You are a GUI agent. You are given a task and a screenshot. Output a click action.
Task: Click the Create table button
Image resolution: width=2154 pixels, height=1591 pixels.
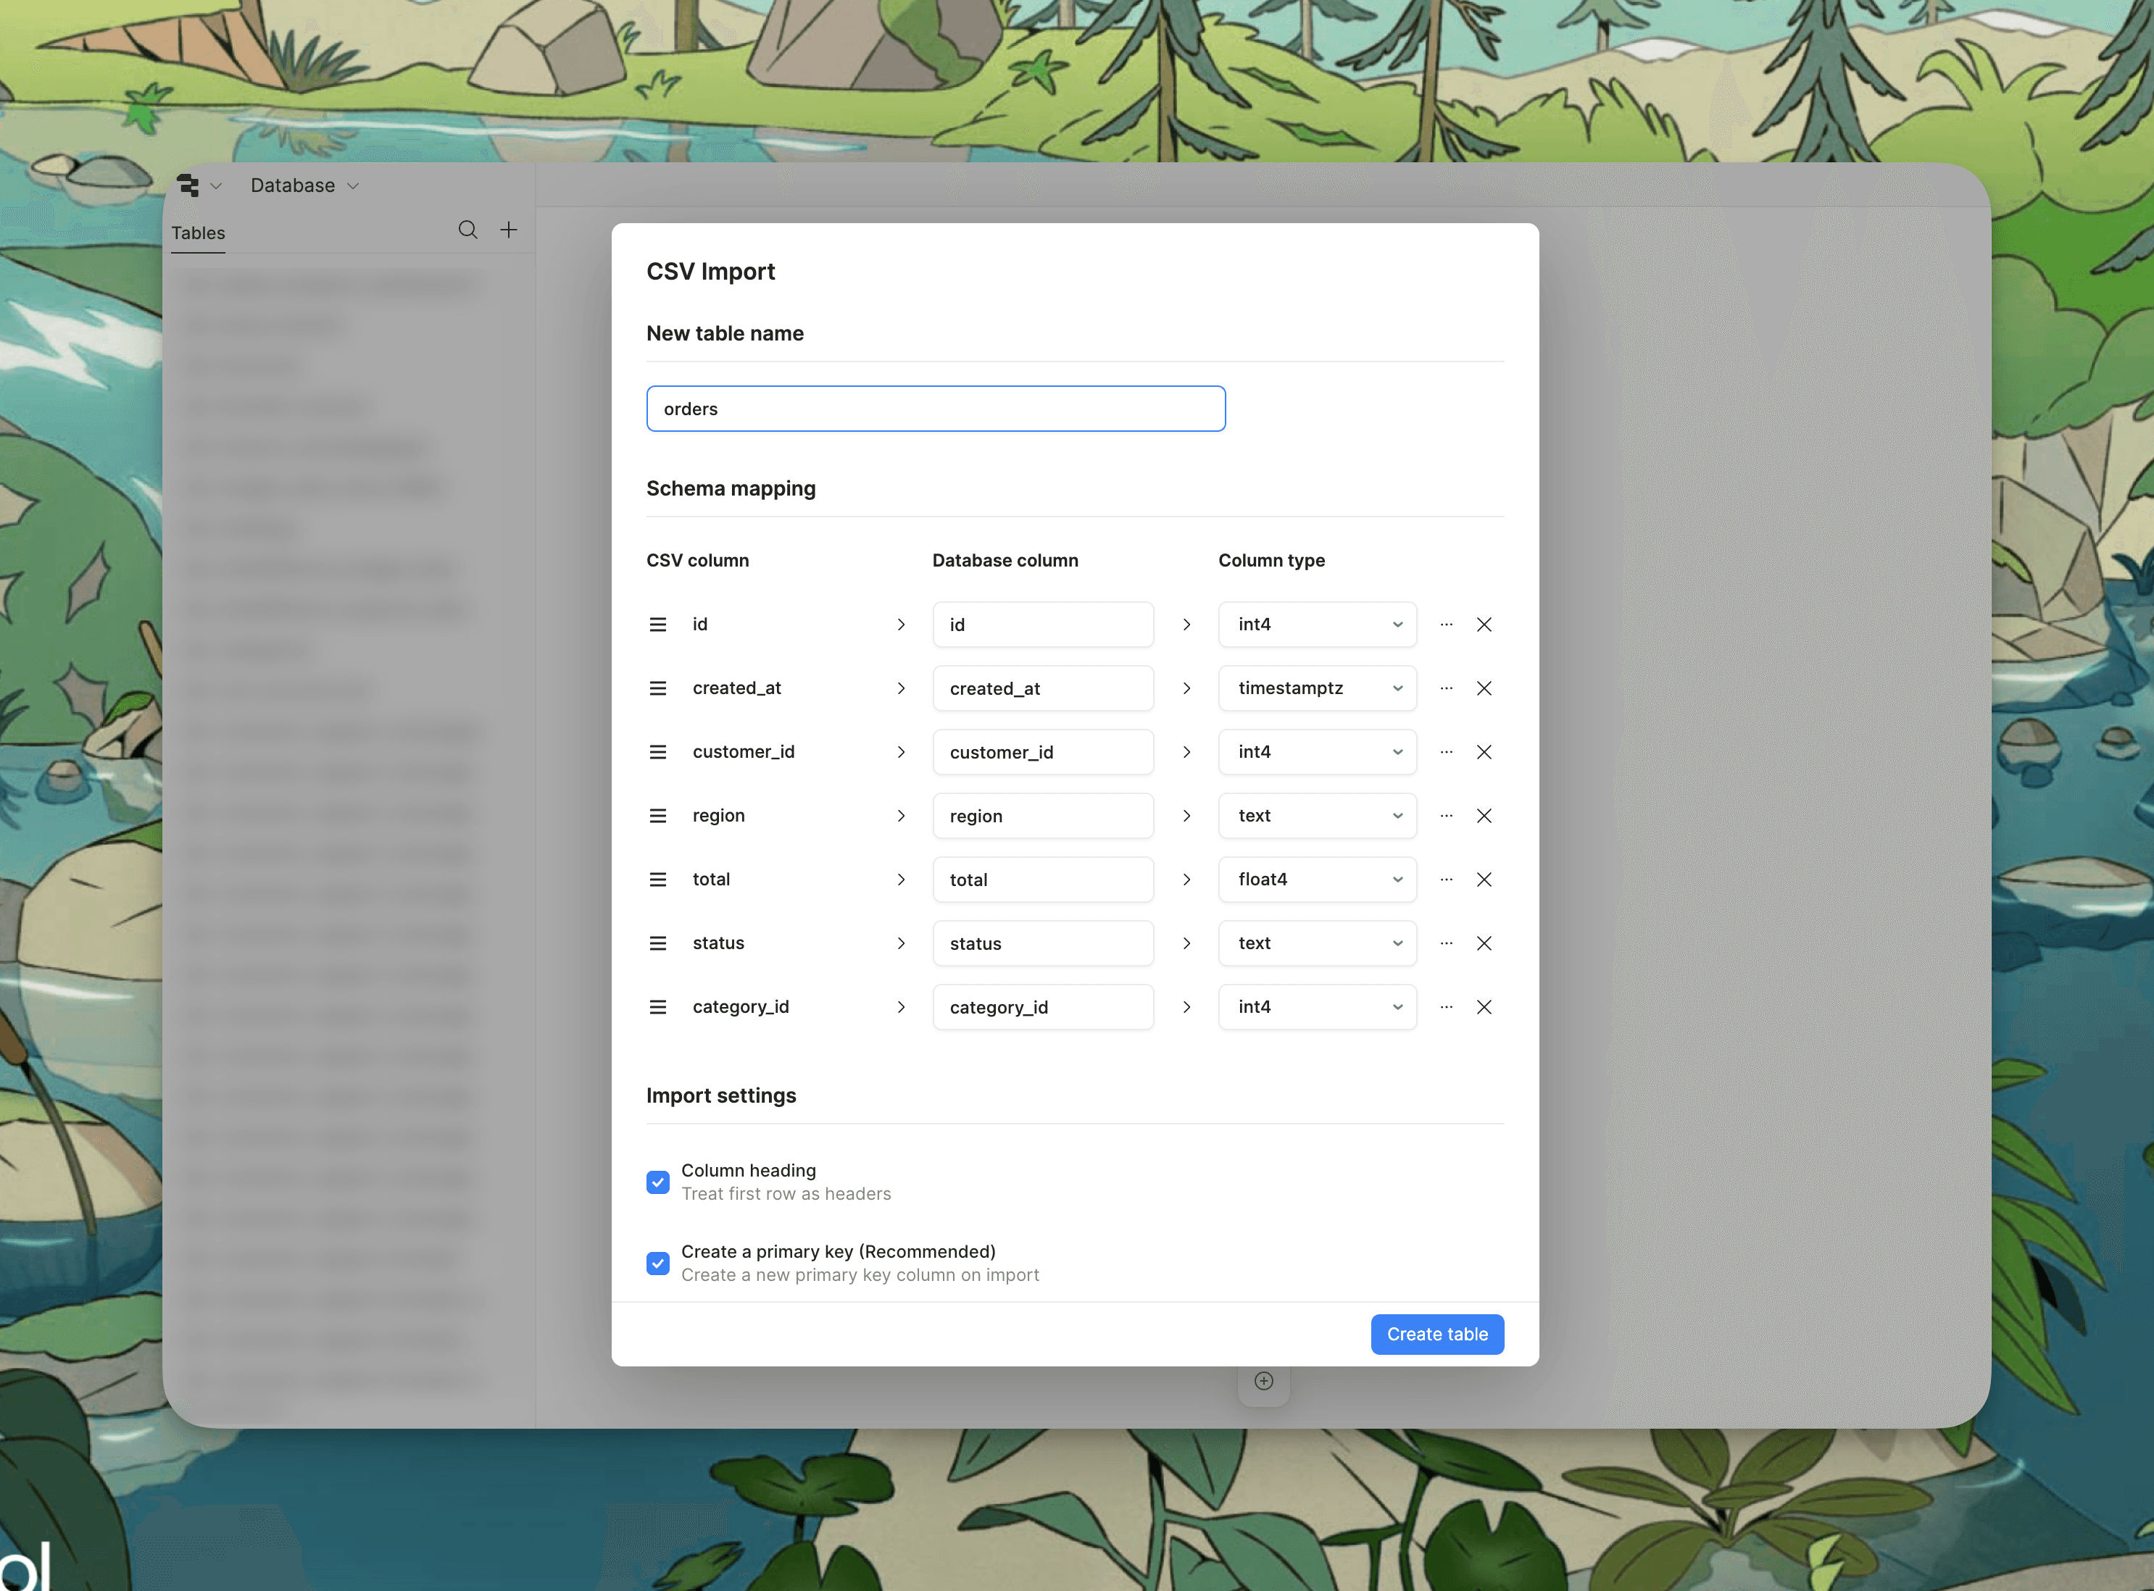[x=1436, y=1334]
